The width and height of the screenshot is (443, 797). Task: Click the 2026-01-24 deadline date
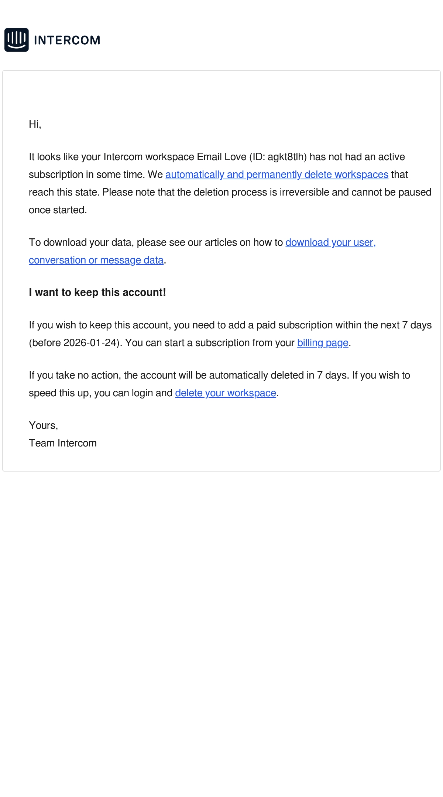tap(90, 343)
